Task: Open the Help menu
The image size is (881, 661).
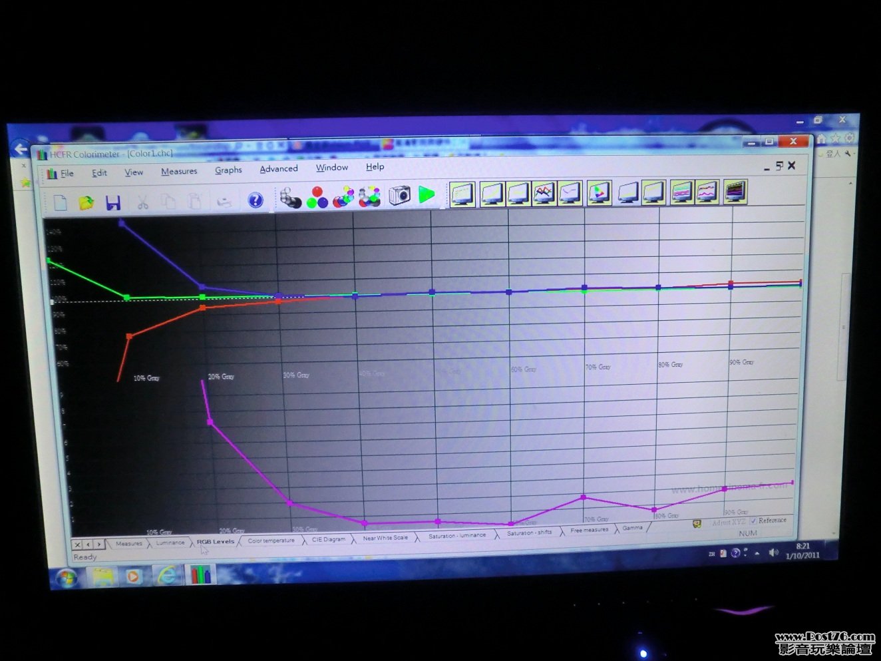Action: (x=375, y=167)
